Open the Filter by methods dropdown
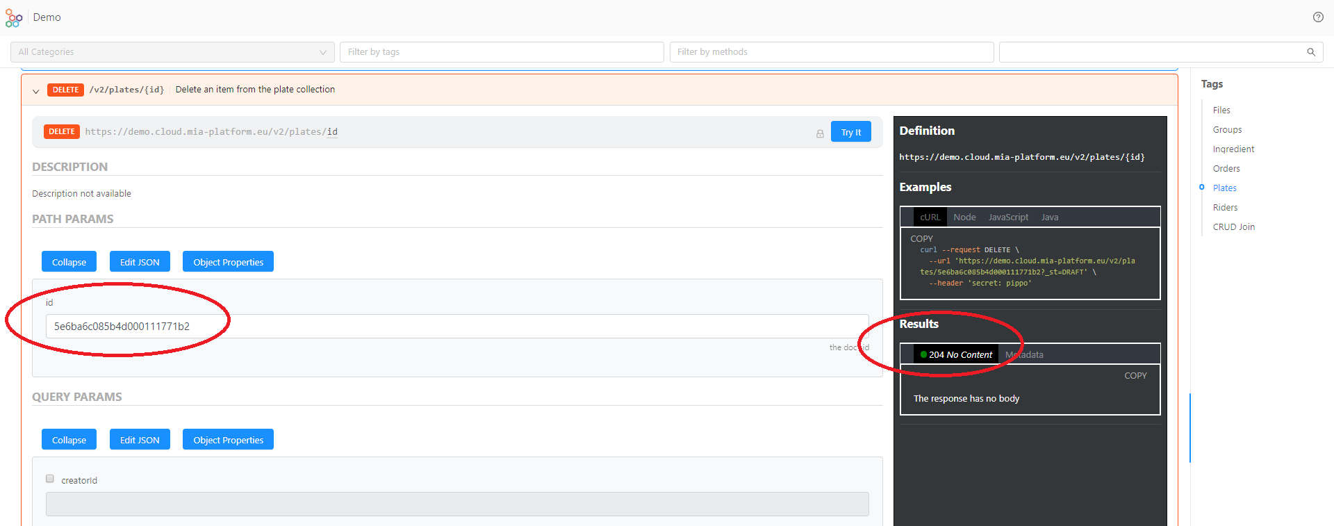The height and width of the screenshot is (526, 1334). click(x=831, y=52)
